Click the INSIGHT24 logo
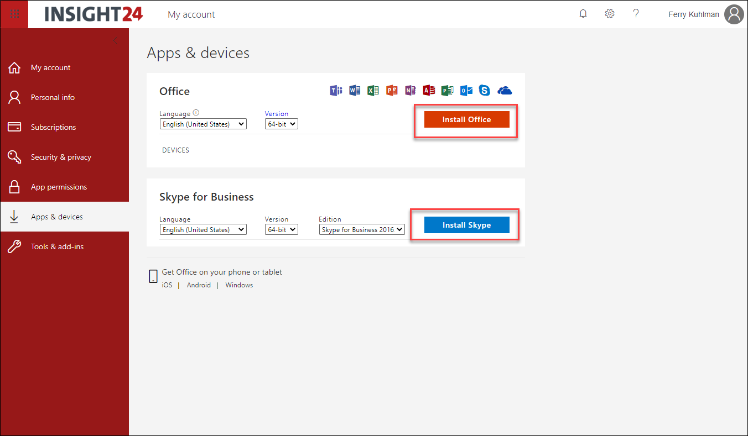 click(x=94, y=14)
